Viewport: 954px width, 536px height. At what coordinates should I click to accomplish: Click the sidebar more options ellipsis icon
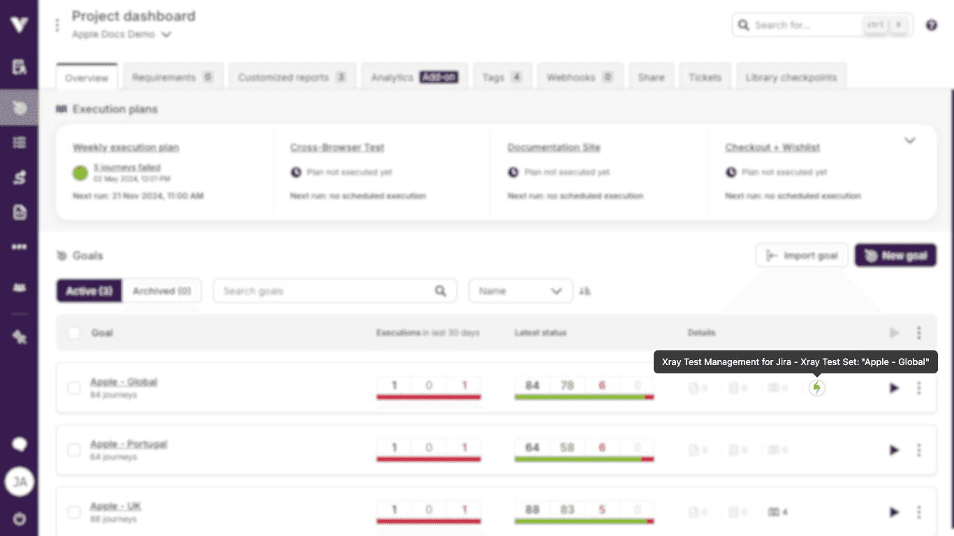click(20, 247)
